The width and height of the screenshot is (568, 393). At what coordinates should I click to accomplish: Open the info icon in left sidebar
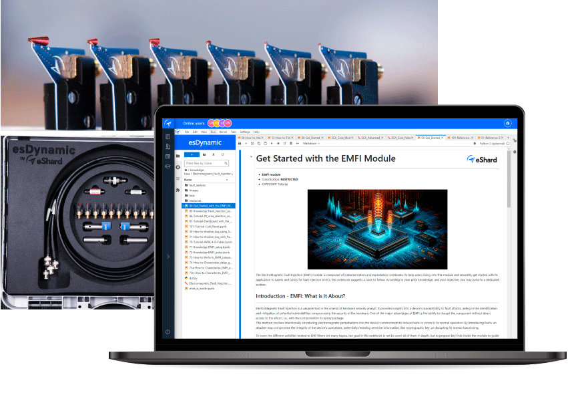[168, 332]
